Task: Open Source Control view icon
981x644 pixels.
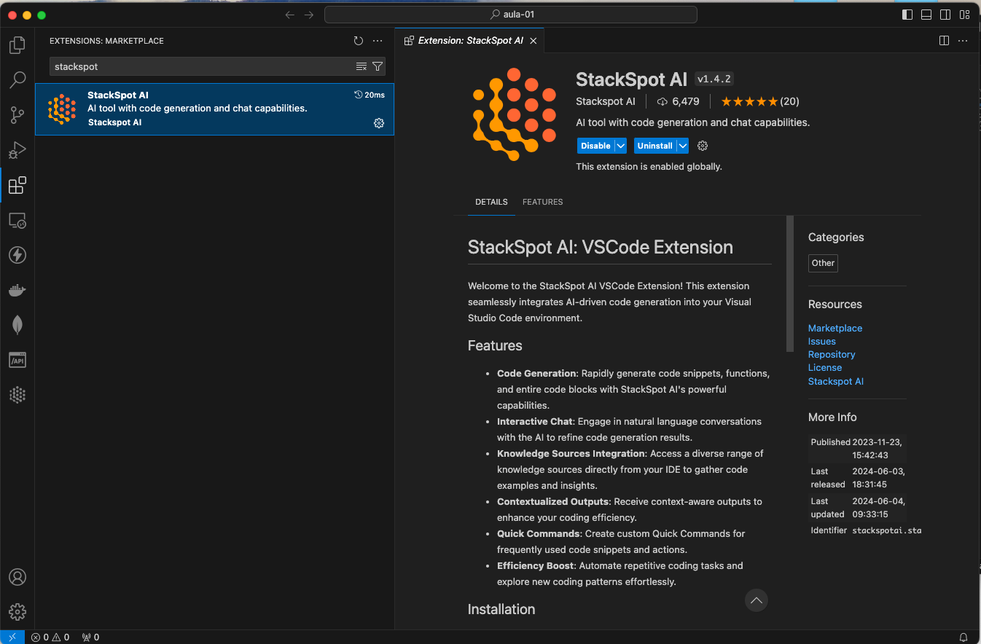Action: (17, 115)
